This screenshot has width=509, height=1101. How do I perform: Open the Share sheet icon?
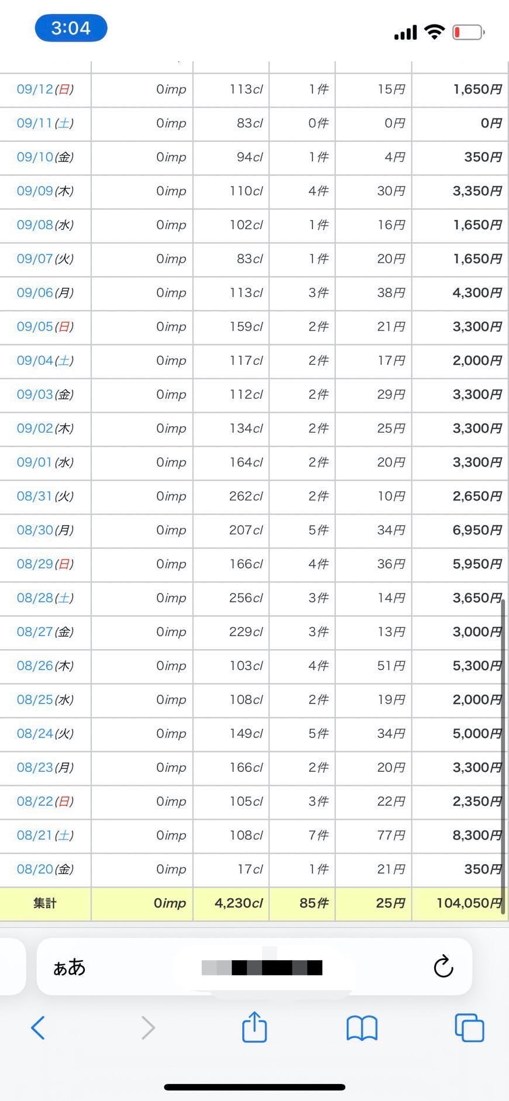point(254,1027)
